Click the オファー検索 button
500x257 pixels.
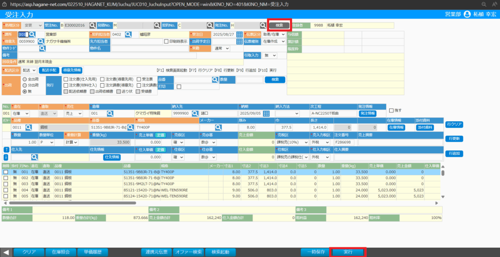[x=188, y=252]
